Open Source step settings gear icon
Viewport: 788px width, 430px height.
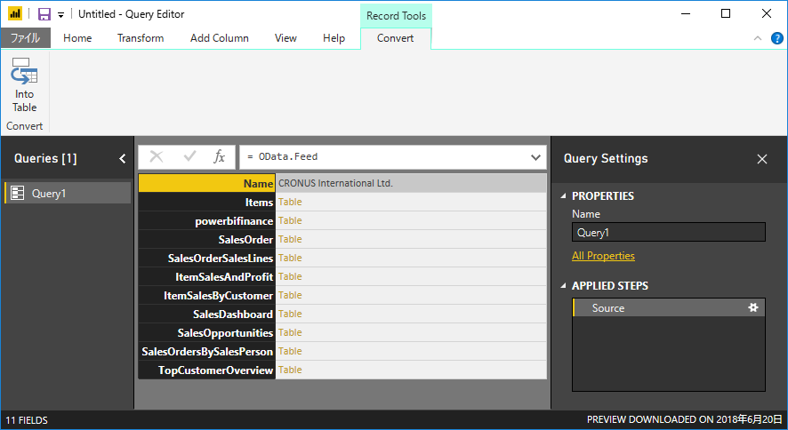pos(752,307)
